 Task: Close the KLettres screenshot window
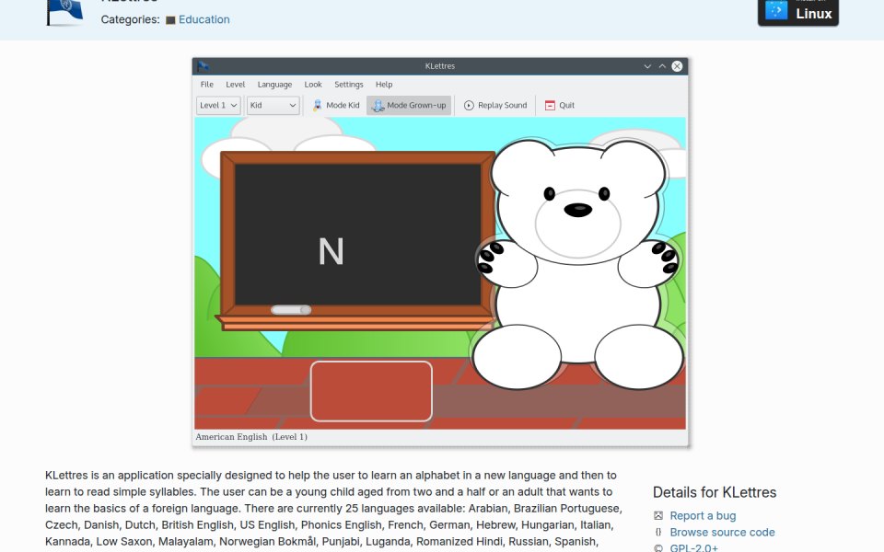tap(677, 66)
